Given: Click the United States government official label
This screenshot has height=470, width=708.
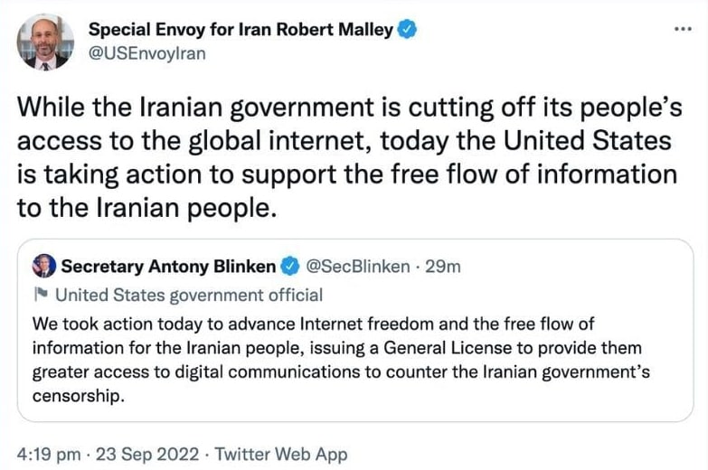Looking at the screenshot, I should 189,295.
